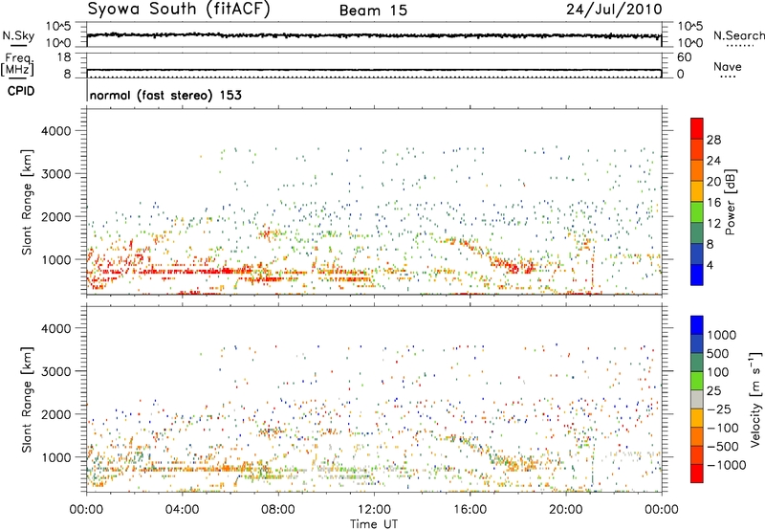
Task: Click the 'Syowa South (fitACF)' title text
Action: [x=179, y=9]
